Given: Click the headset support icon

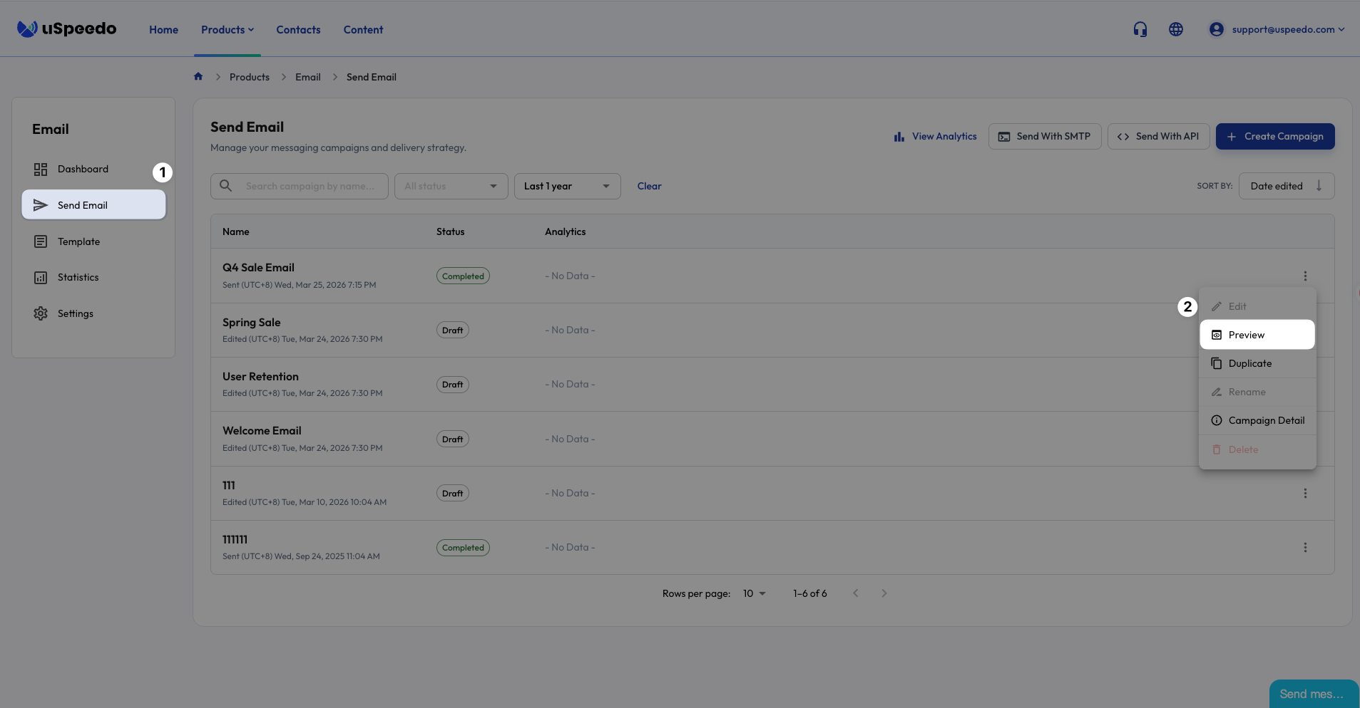Looking at the screenshot, I should click(1140, 29).
